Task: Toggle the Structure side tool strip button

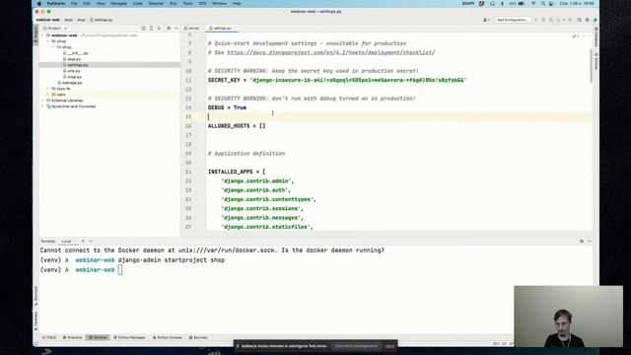Action: [x=35, y=295]
